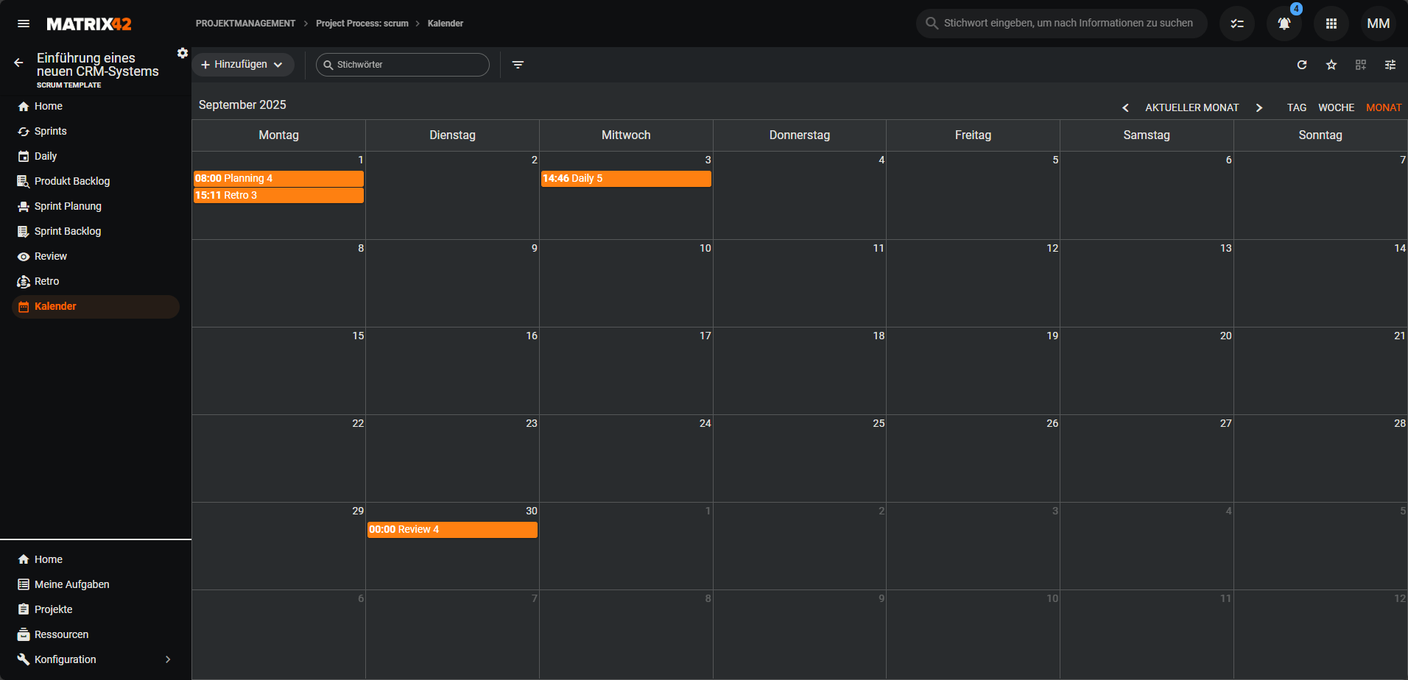Open the apps grid launcher

point(1331,24)
